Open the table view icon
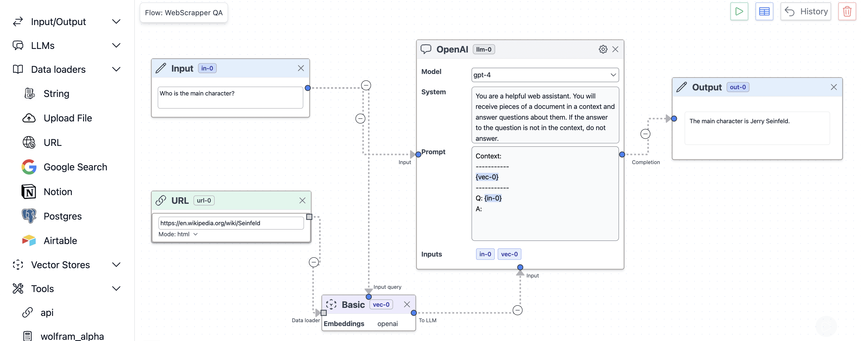The width and height of the screenshot is (861, 341). click(x=764, y=12)
